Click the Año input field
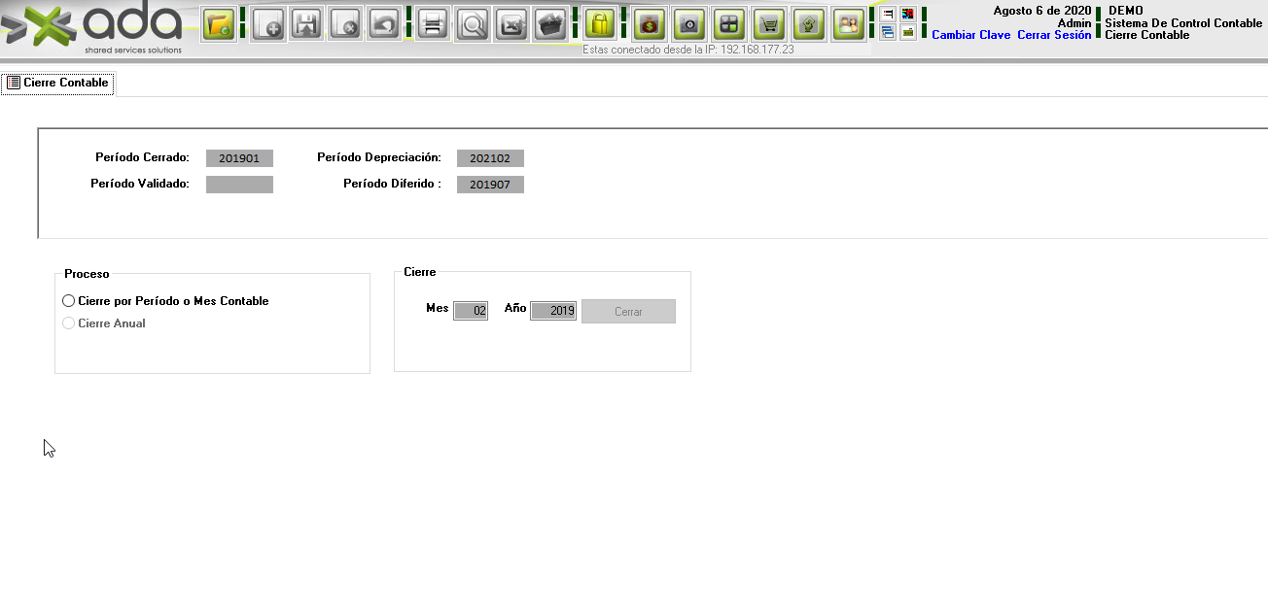This screenshot has height=611, width=1268. (x=553, y=311)
